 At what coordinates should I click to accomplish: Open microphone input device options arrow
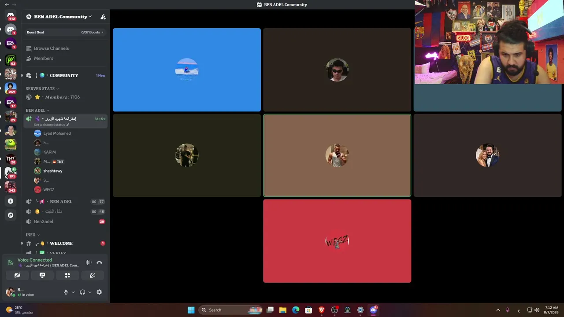73,292
